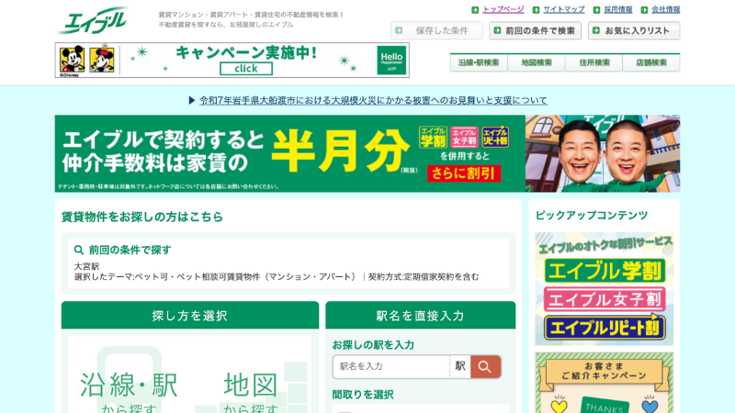Click the 大宮駅 previous search text
The height and width of the screenshot is (413, 735).
point(86,266)
